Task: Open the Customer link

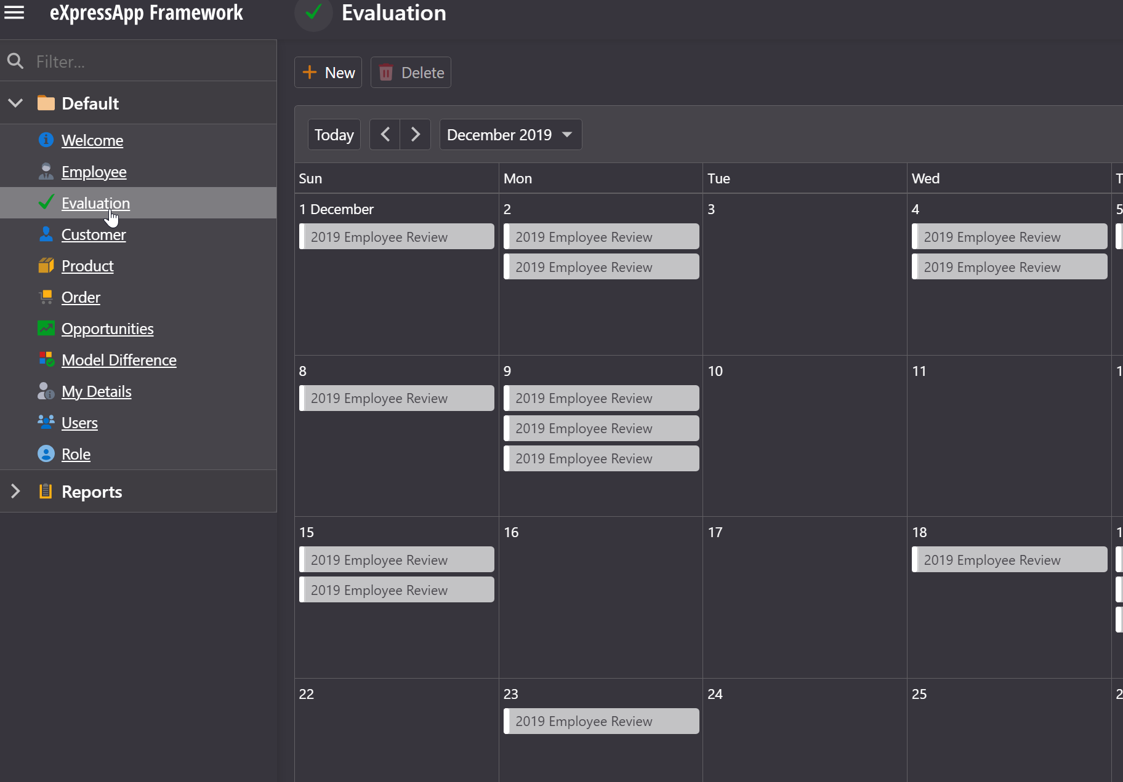Action: tap(94, 234)
